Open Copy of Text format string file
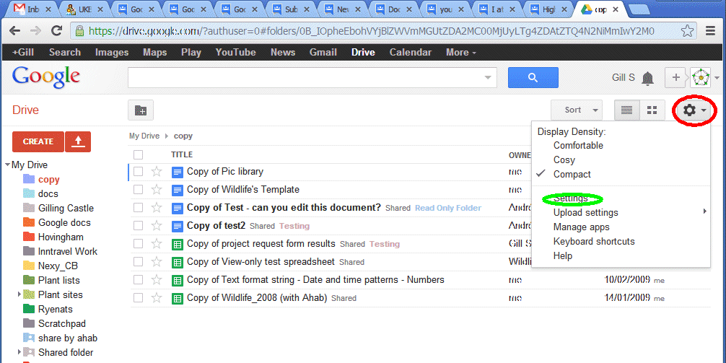The width and height of the screenshot is (726, 363). coord(315,280)
